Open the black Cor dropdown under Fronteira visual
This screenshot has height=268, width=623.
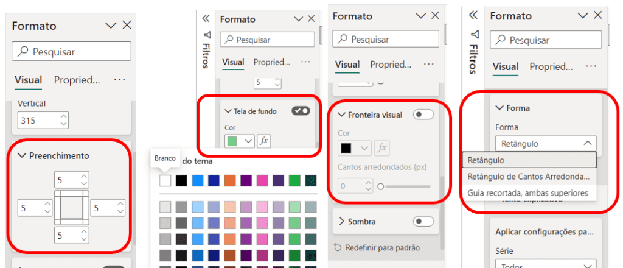(x=355, y=148)
